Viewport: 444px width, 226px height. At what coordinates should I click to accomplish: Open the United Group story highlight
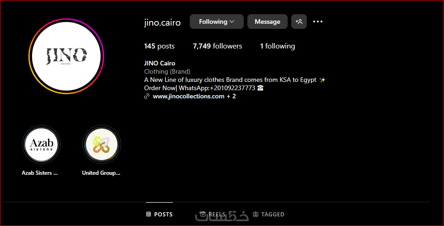[102, 145]
